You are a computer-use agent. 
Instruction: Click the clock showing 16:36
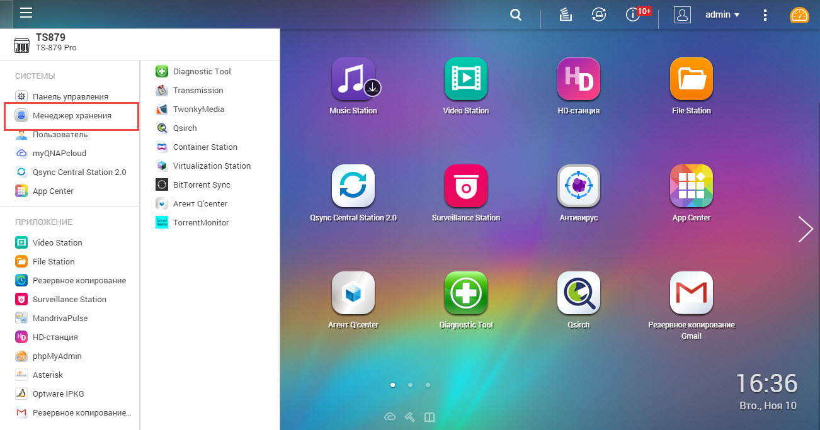tap(766, 383)
